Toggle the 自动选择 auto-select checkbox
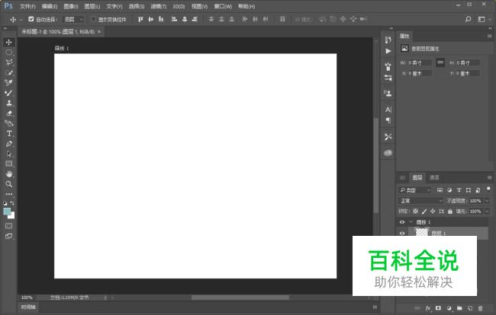Image resolution: width=496 pixels, height=315 pixels. click(31, 19)
